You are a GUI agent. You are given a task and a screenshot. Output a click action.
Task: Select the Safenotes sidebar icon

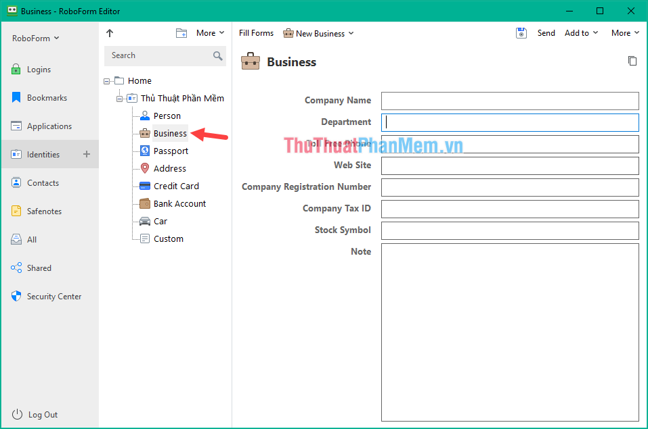coord(15,211)
